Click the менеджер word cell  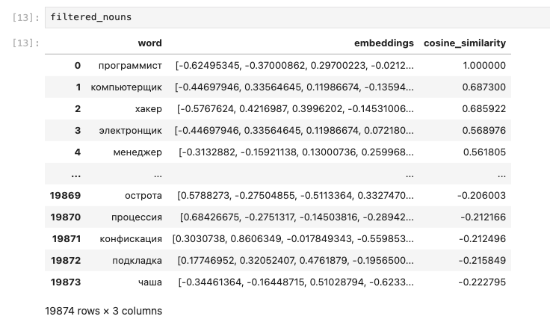click(x=138, y=152)
